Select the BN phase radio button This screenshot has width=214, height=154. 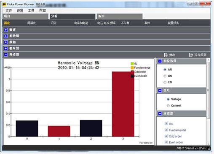coord(165,76)
